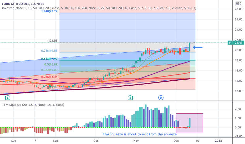Click the dividend D marker

click(x=161, y=98)
